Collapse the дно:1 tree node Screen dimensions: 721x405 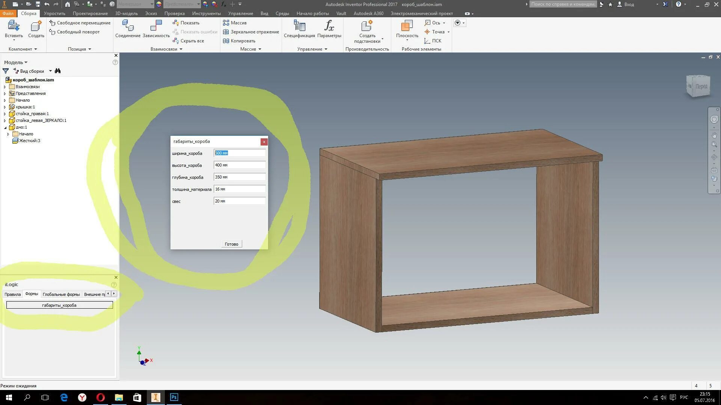pos(5,127)
